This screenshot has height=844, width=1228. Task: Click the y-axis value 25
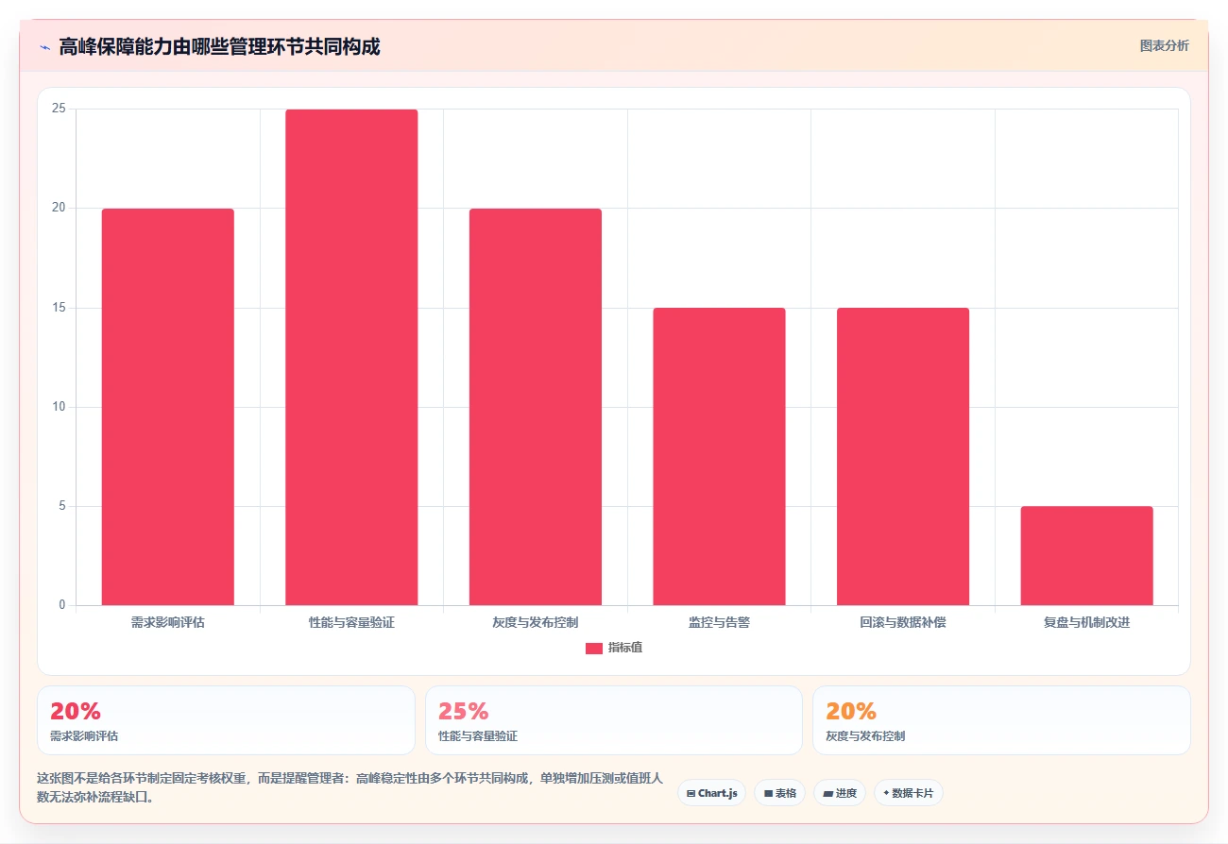(59, 109)
